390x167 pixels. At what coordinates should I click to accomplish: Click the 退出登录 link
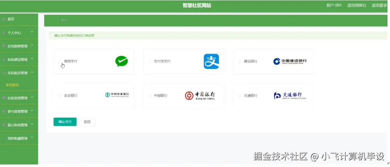pyautogui.click(x=379, y=5)
